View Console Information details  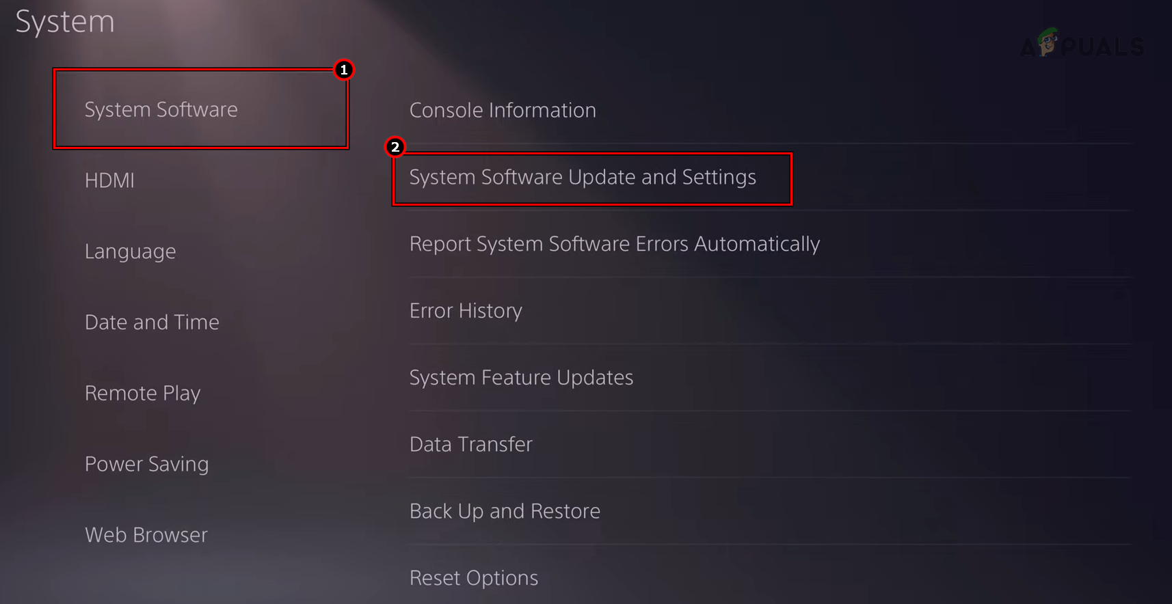tap(503, 110)
